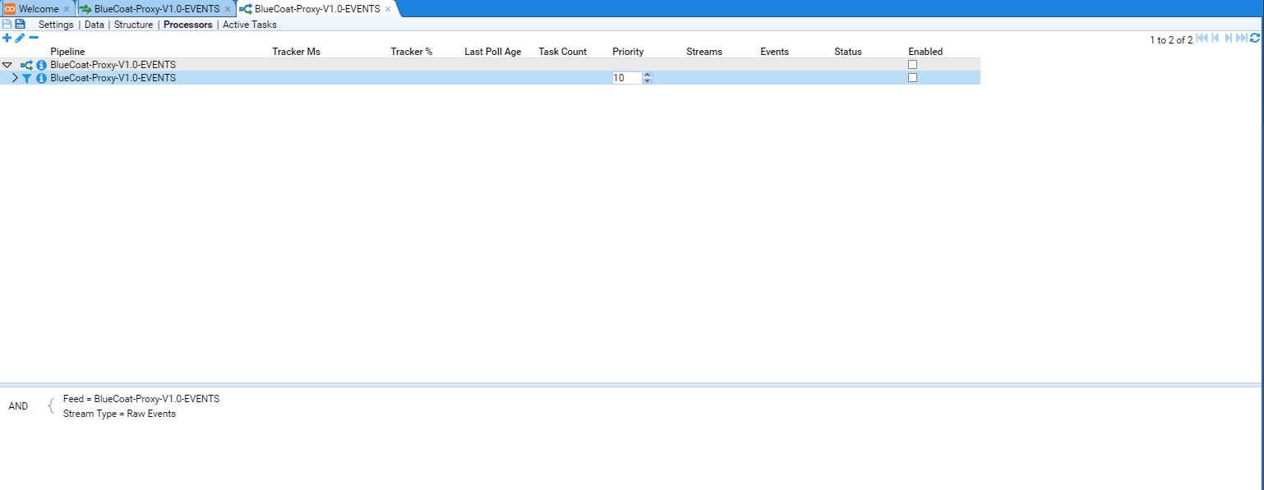Viewport: 1264px width, 490px height.
Task: Decrease priority with down stepper arrow
Action: click(x=648, y=81)
